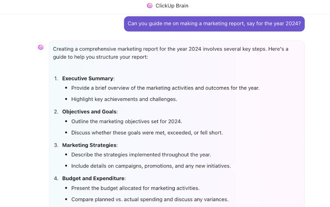Click 'Describe the strategies implemented' bullet
This screenshot has width=330, height=207.
(141, 155)
